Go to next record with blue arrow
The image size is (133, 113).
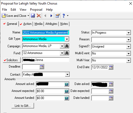[51, 16]
